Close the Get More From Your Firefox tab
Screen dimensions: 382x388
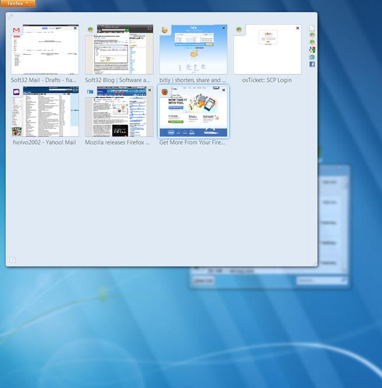click(223, 90)
